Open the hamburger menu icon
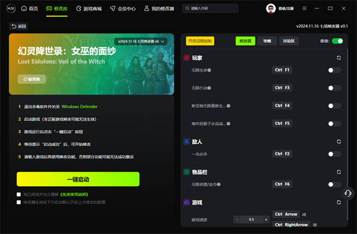The height and width of the screenshot is (234, 357). 305,8
